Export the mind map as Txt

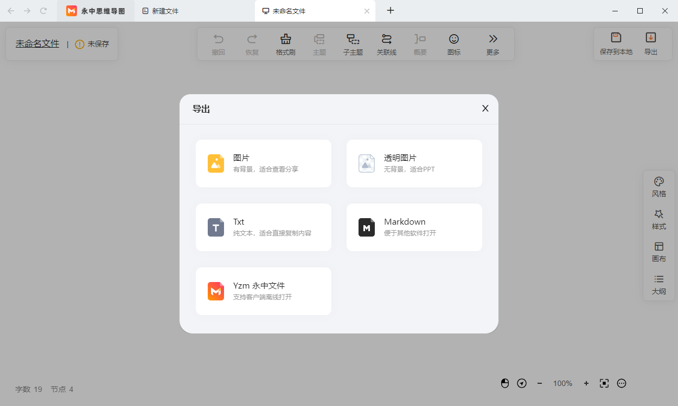click(x=263, y=227)
